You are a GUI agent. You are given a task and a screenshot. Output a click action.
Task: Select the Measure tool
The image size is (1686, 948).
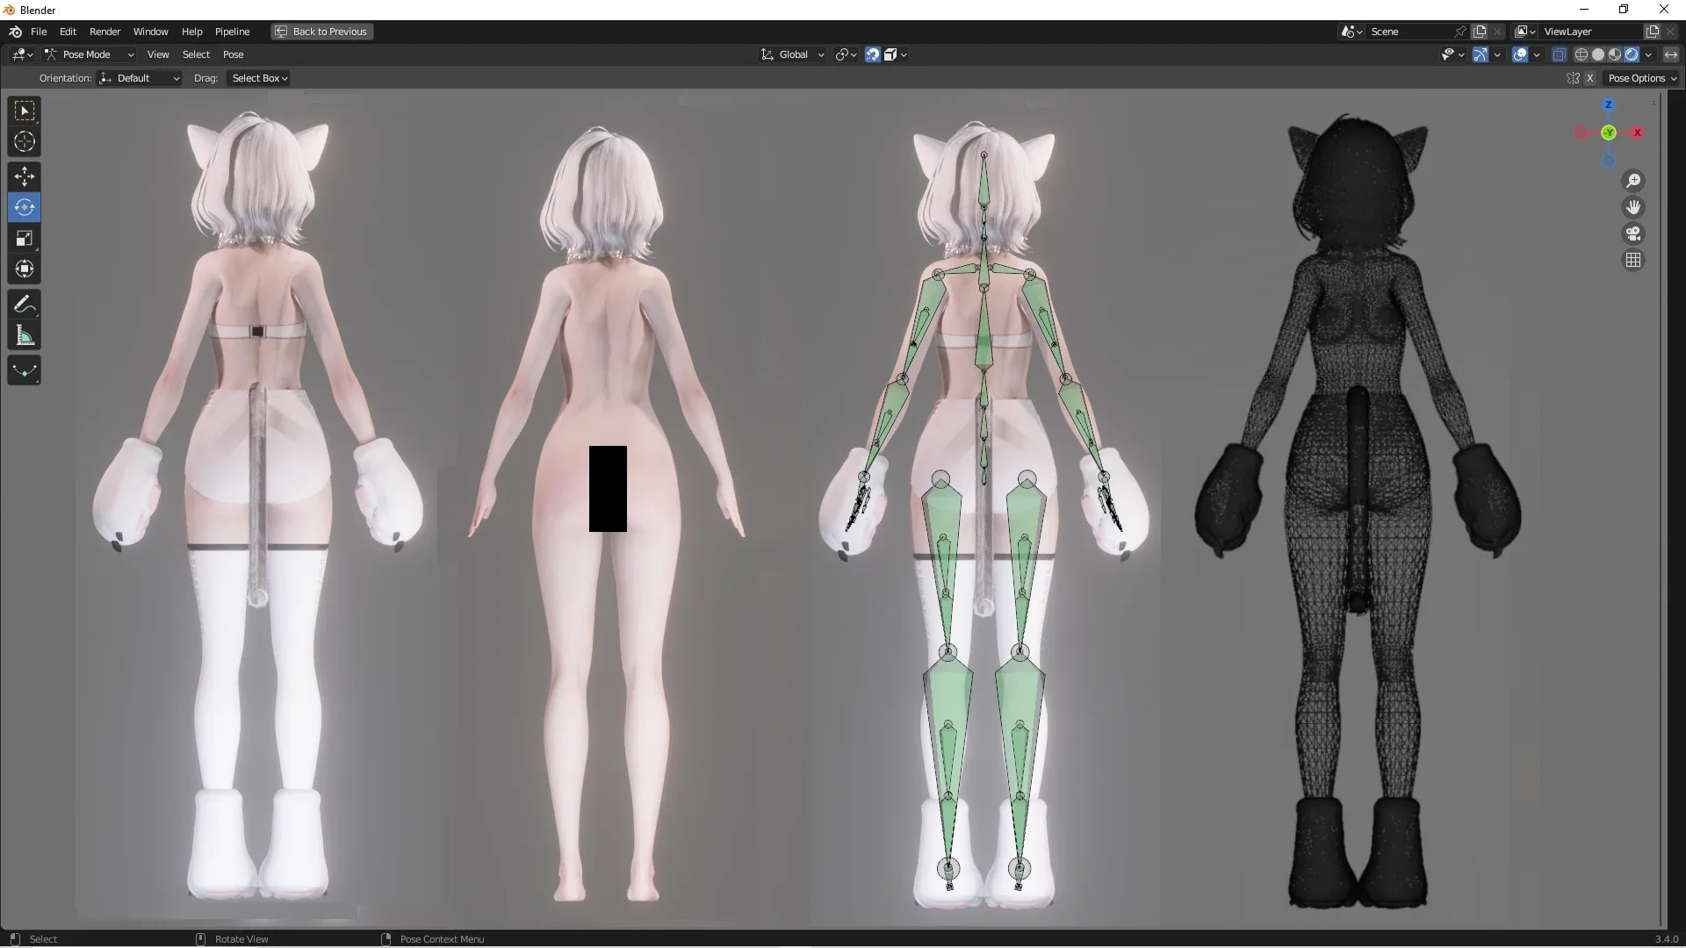pyautogui.click(x=24, y=334)
